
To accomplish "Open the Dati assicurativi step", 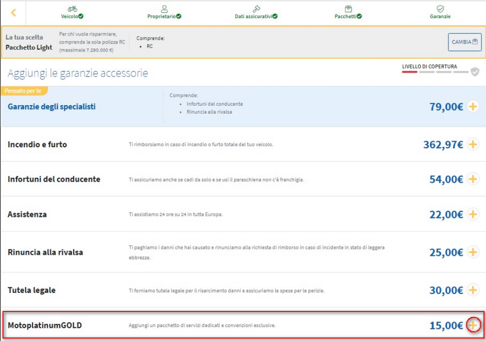I will tap(256, 13).
